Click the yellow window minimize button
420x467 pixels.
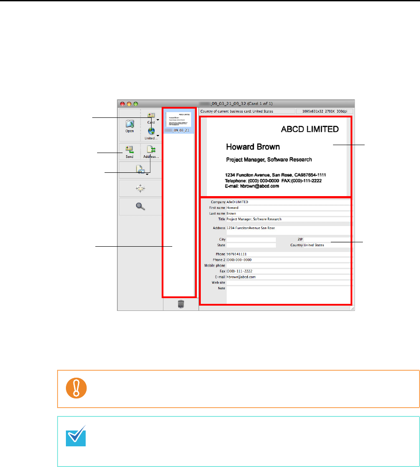(x=129, y=104)
